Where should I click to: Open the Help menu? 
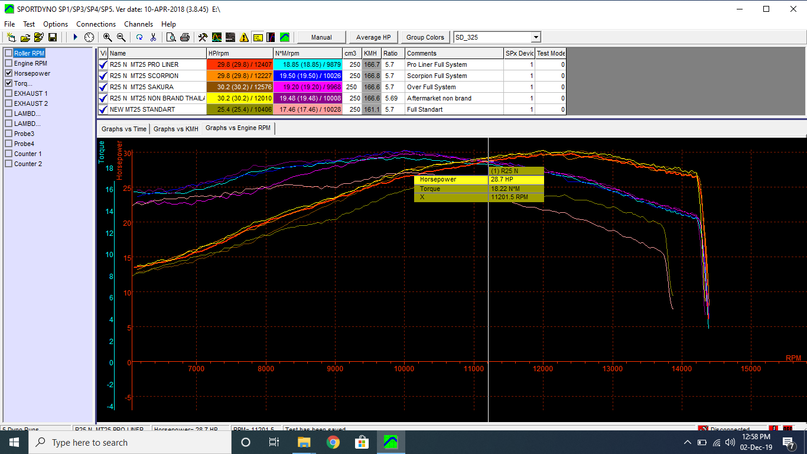pos(168,24)
